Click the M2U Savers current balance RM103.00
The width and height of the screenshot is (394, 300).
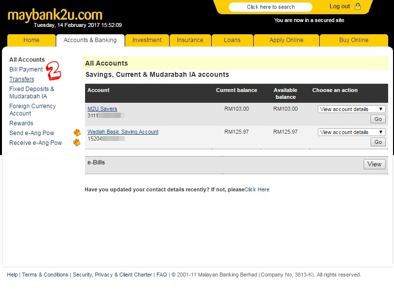(x=237, y=109)
